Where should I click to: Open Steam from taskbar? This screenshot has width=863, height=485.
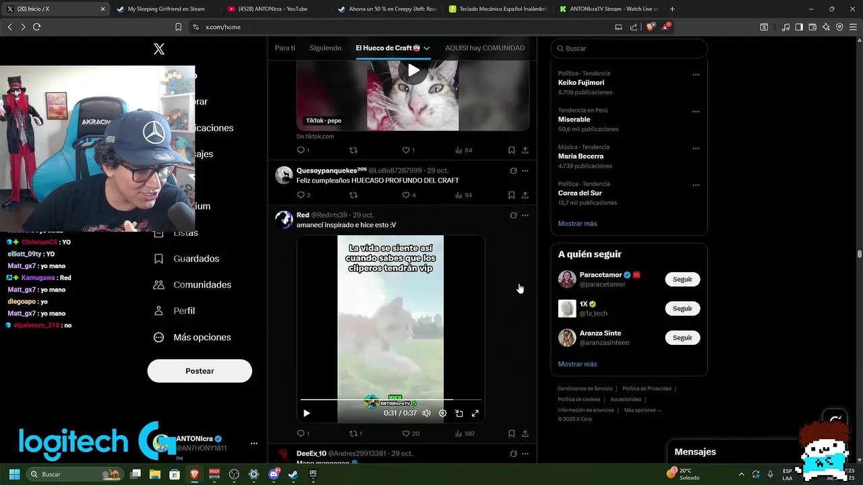[x=293, y=474]
